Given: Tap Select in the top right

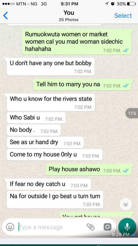Looking at the screenshot, I should (123, 16).
